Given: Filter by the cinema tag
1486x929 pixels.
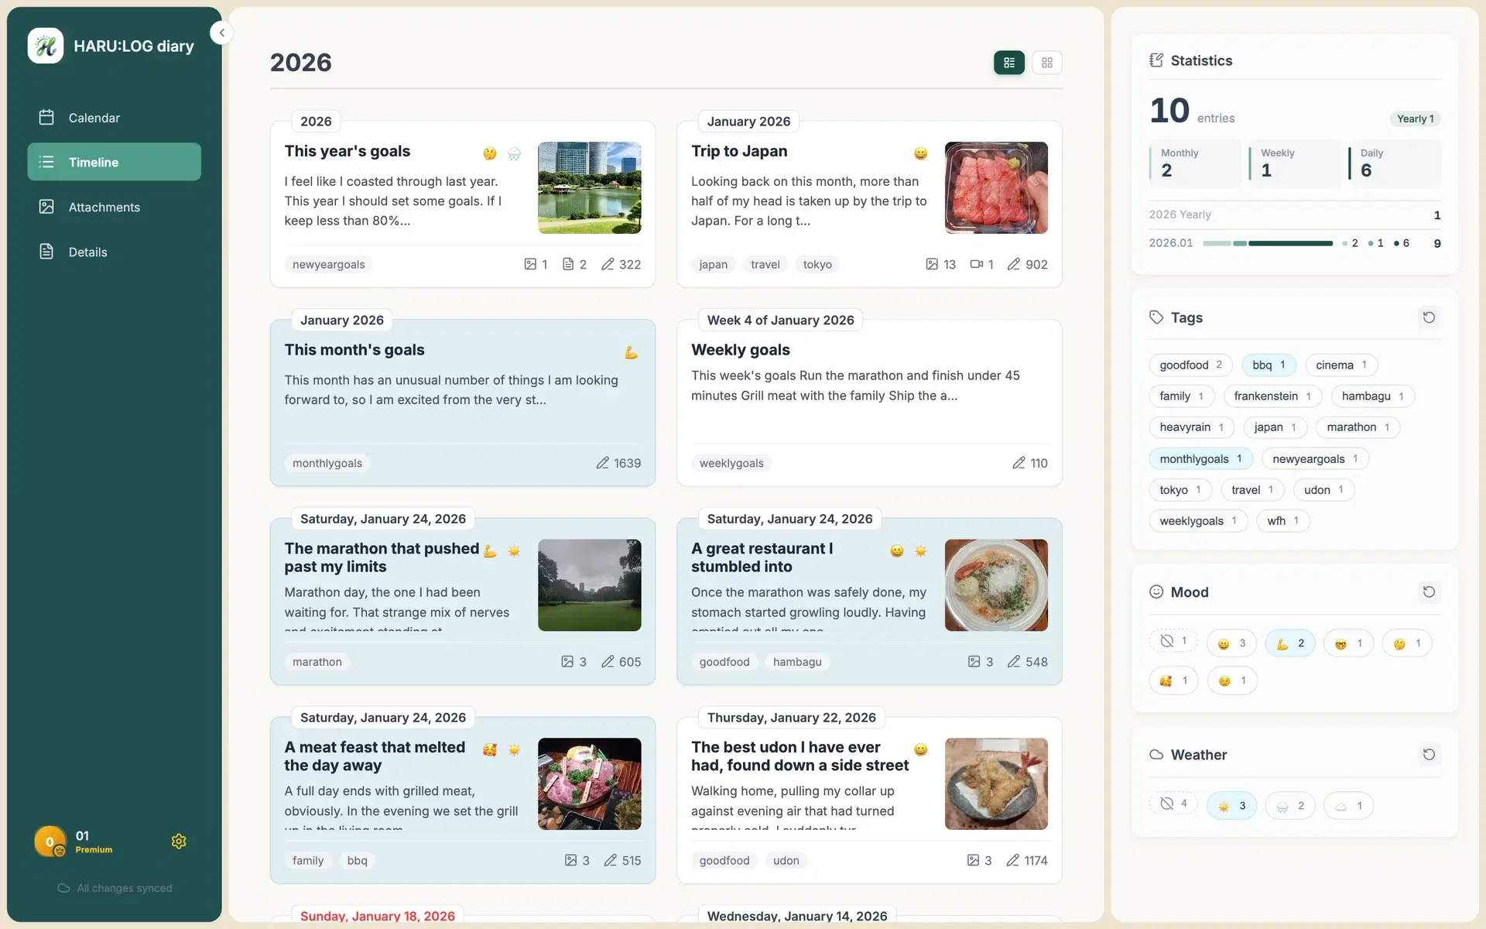Looking at the screenshot, I should (1341, 365).
